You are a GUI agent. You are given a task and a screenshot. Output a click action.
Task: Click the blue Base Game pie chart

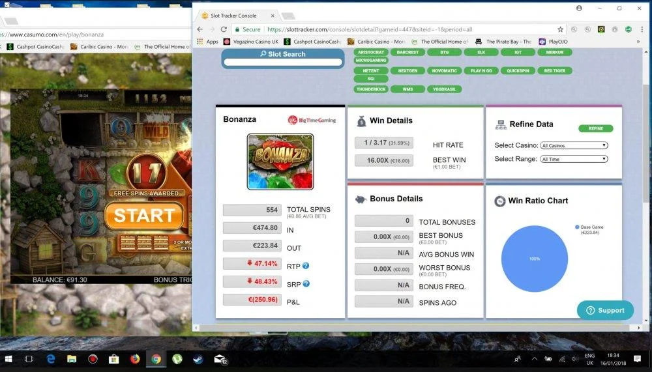(535, 259)
